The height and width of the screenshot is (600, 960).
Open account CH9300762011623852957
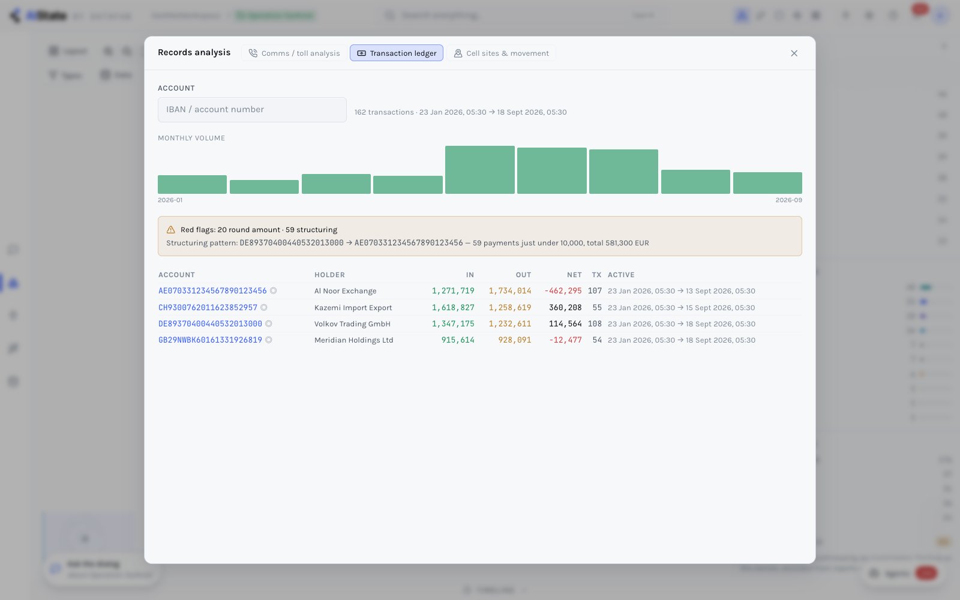[208, 308]
